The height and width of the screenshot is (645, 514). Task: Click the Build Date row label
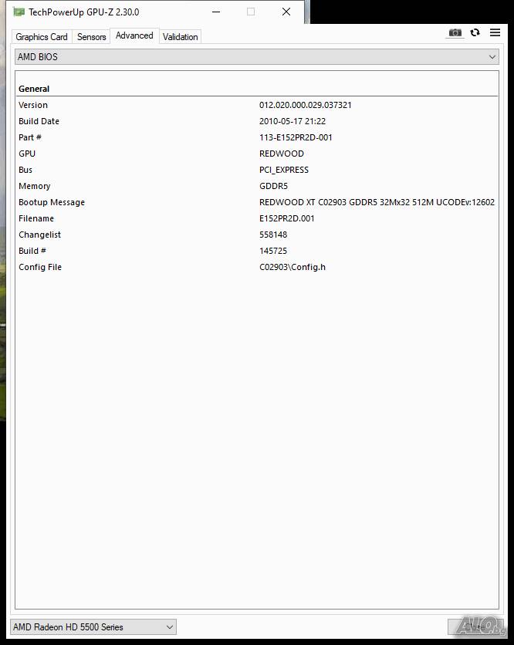[x=39, y=121]
